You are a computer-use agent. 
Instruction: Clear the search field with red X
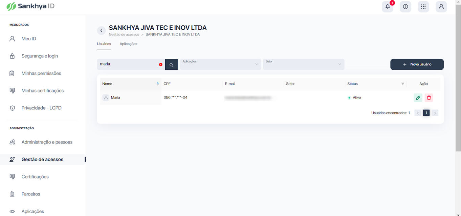pos(161,64)
